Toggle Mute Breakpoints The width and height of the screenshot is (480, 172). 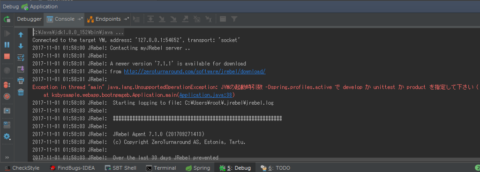7,96
